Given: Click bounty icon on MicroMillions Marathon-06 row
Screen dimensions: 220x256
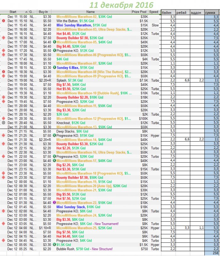Looking at the screenshot, I should point(3,55).
